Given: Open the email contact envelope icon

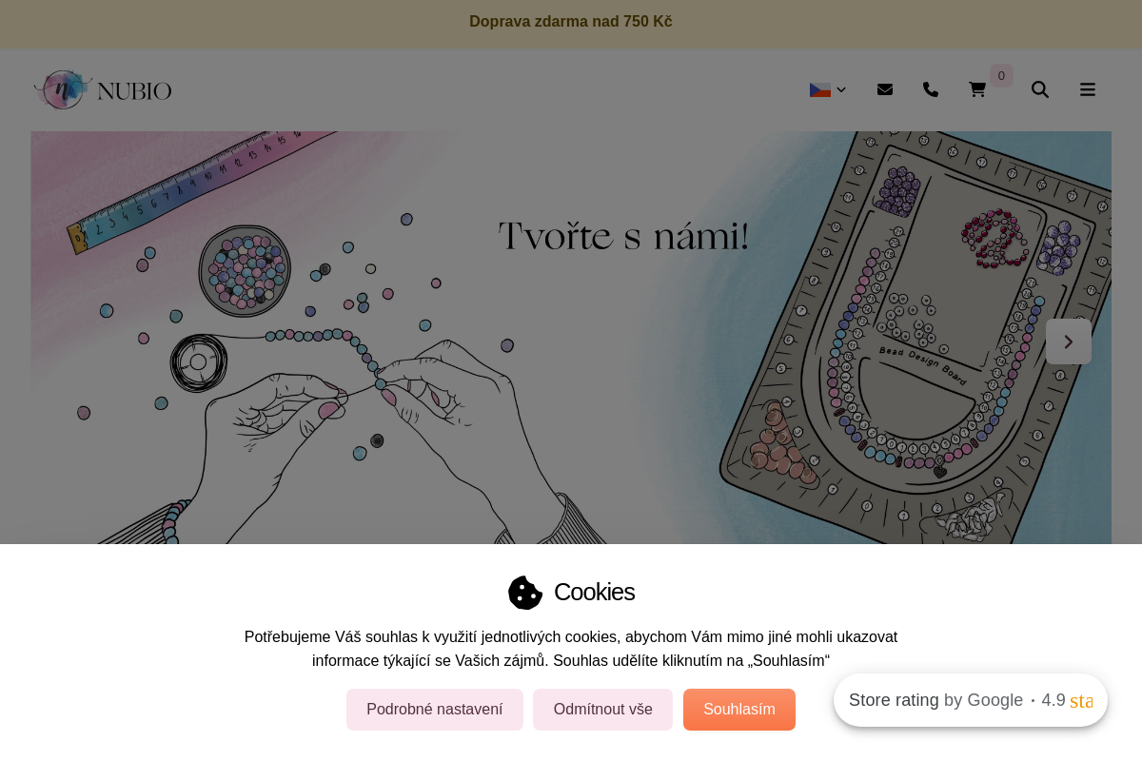Looking at the screenshot, I should (885, 89).
